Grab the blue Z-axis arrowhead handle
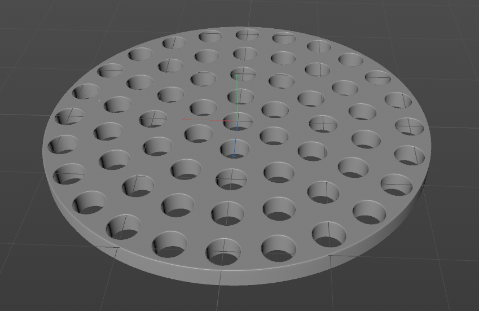Viewport: 479px width, 311px height. (x=234, y=156)
